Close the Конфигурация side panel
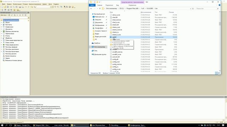 [x=28, y=13]
